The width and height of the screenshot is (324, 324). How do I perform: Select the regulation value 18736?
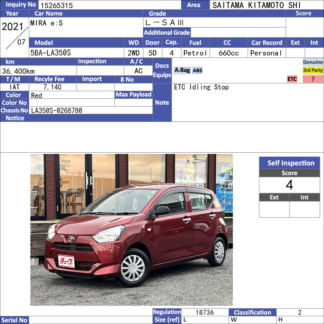pos(205,312)
